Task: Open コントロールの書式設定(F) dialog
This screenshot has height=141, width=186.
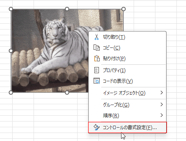Action: click(x=128, y=128)
